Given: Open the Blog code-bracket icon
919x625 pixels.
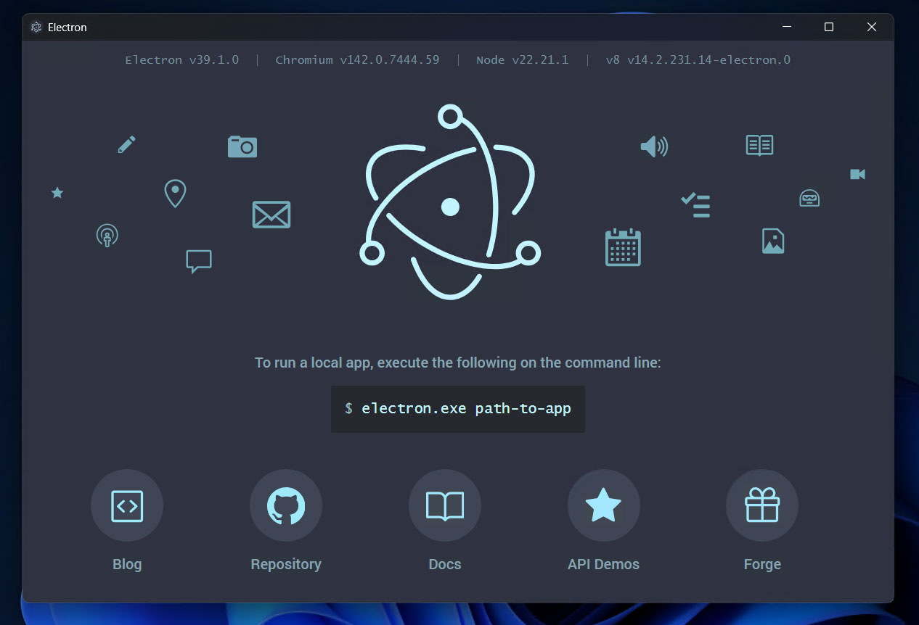Looking at the screenshot, I should point(127,505).
